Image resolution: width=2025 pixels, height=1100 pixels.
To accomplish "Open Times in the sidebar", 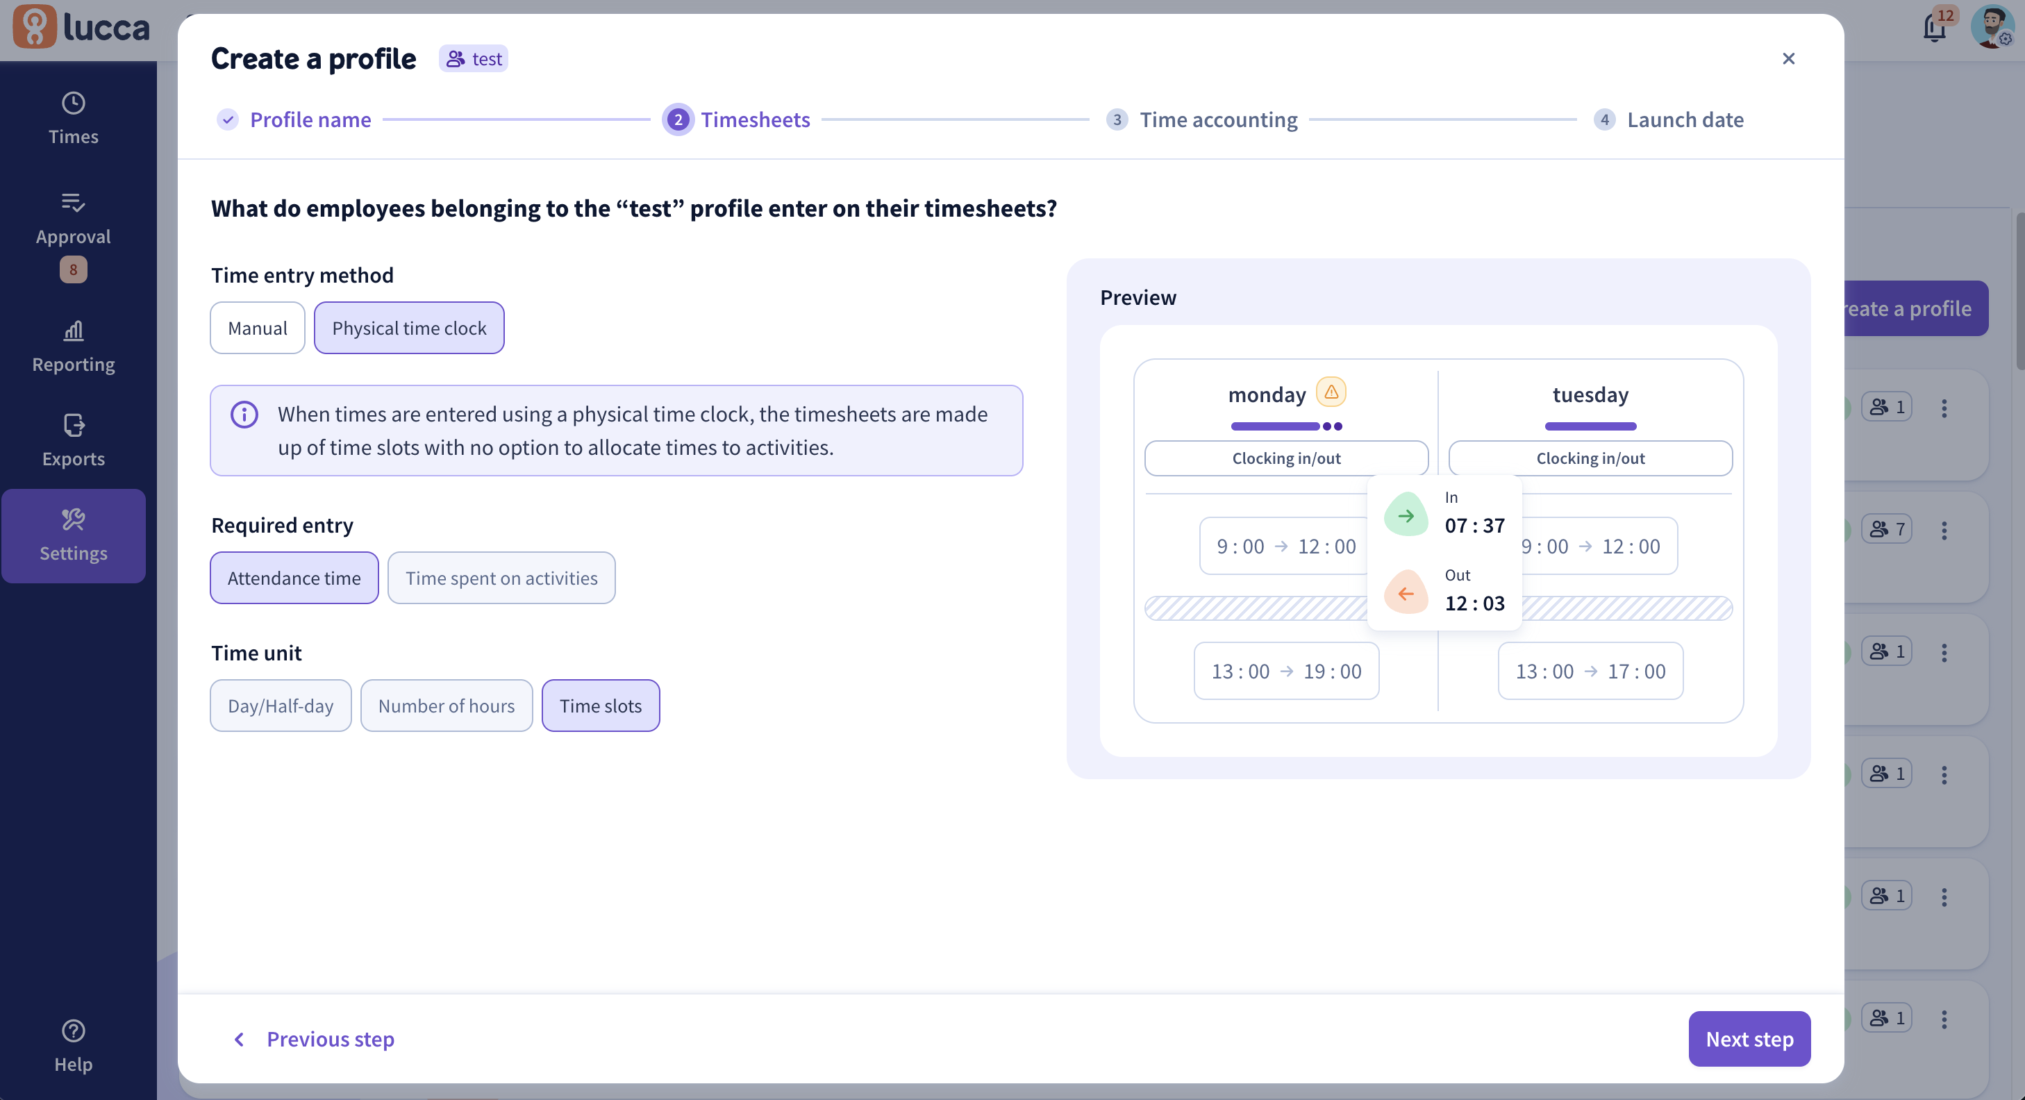I will pyautogui.click(x=73, y=118).
